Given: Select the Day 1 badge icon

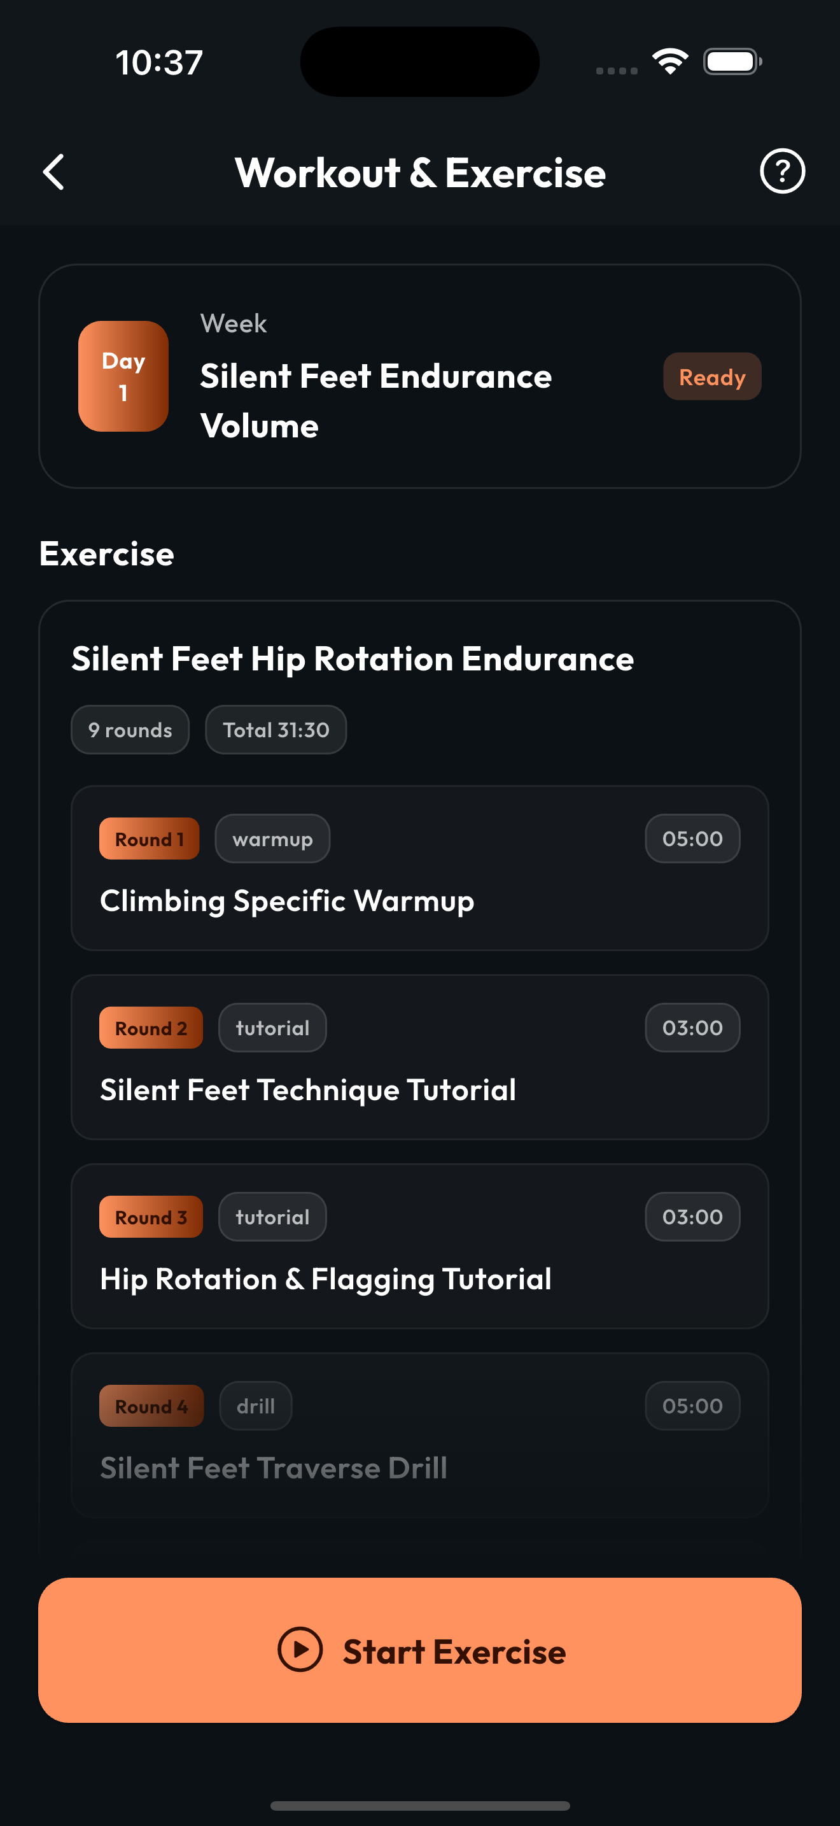Looking at the screenshot, I should tap(123, 376).
